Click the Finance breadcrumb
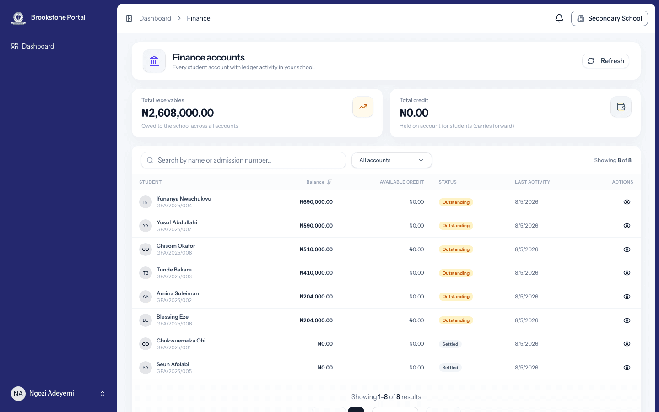Image resolution: width=659 pixels, height=412 pixels. click(x=199, y=18)
